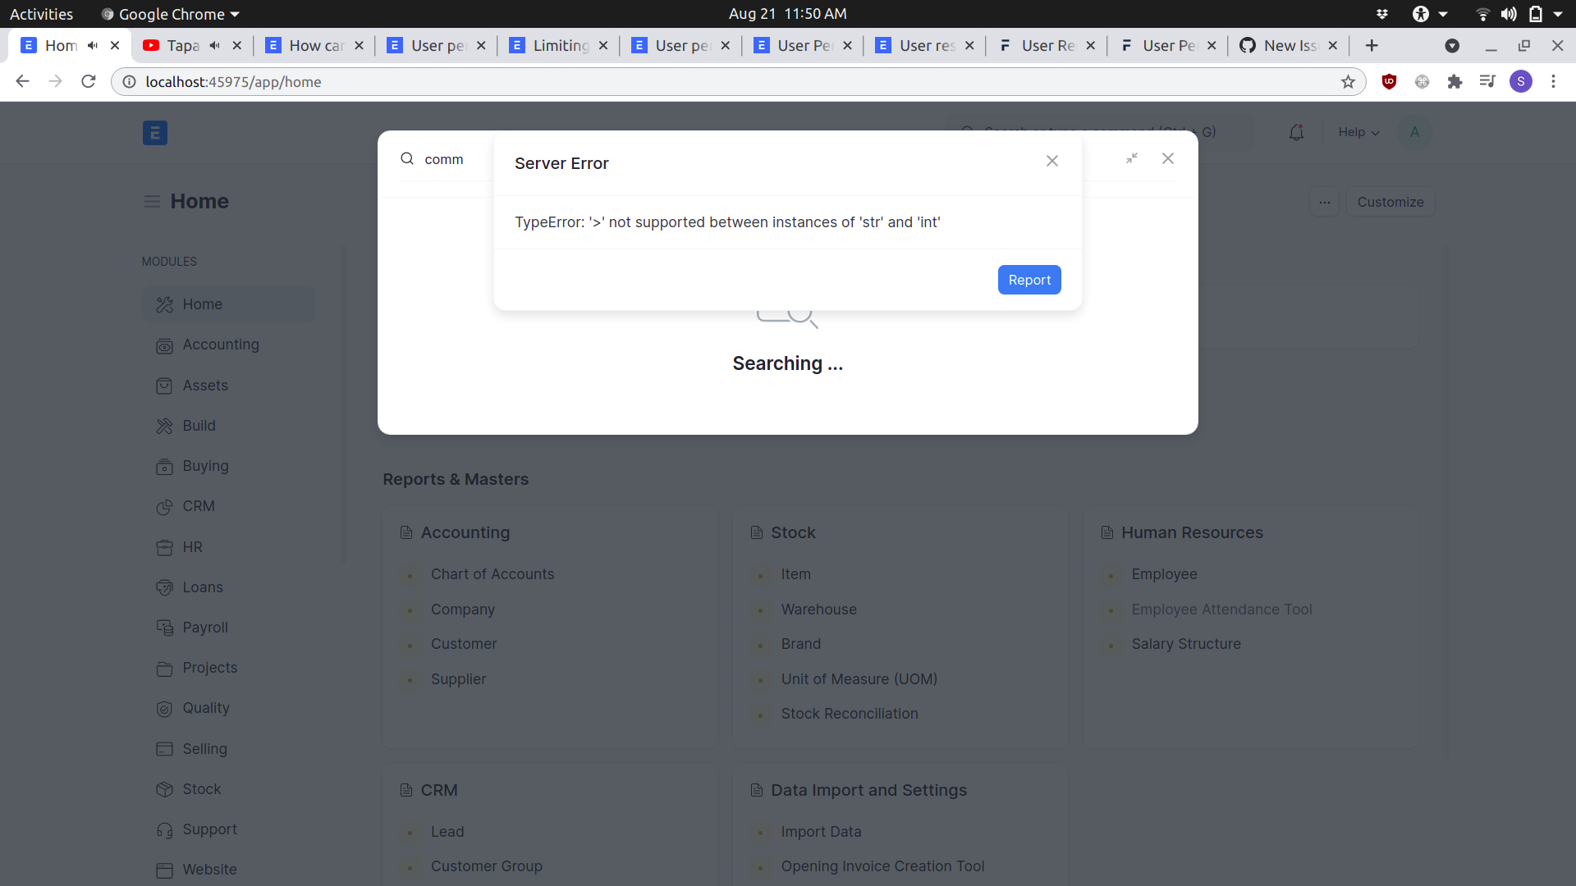Screen dimensions: 1576x886
Task: Close the Server Error dialog with the X
Action: coord(1051,161)
